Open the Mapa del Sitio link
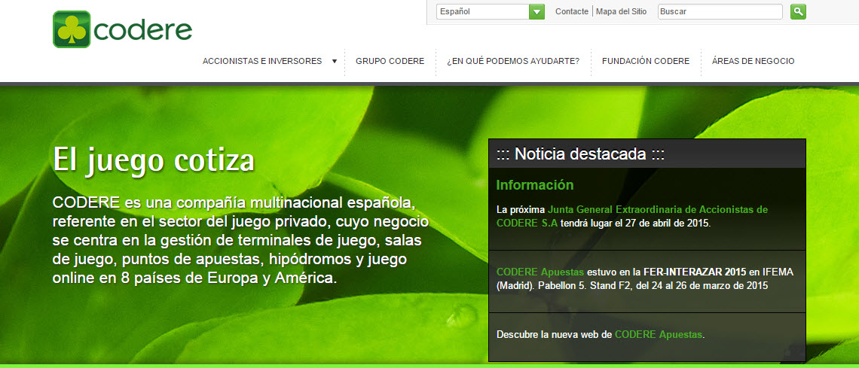This screenshot has height=368, width=859. coord(621,11)
